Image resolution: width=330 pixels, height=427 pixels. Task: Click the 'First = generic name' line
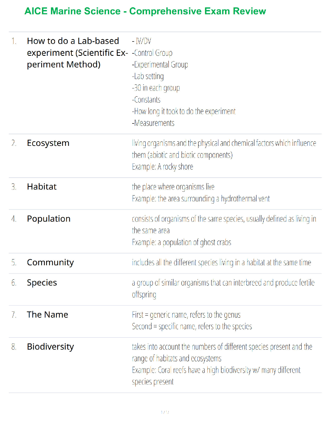(186, 315)
